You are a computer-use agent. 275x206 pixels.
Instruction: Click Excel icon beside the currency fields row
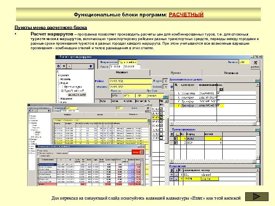point(165,97)
